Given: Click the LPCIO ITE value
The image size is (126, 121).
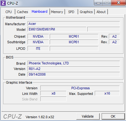Looking at the screenshot, I should (38, 49).
